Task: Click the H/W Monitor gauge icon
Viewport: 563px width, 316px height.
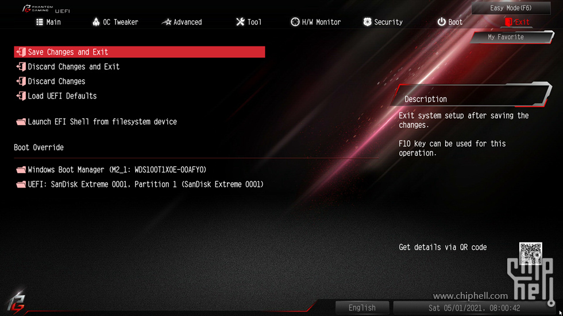Action: coord(295,22)
